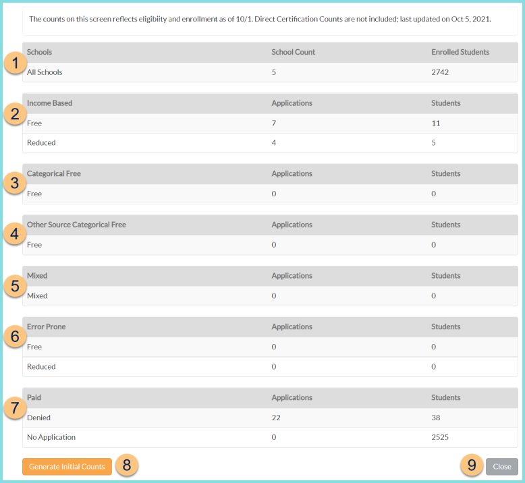525x483 pixels.
Task: Open Income Based Reduced students count
Action: pos(434,143)
